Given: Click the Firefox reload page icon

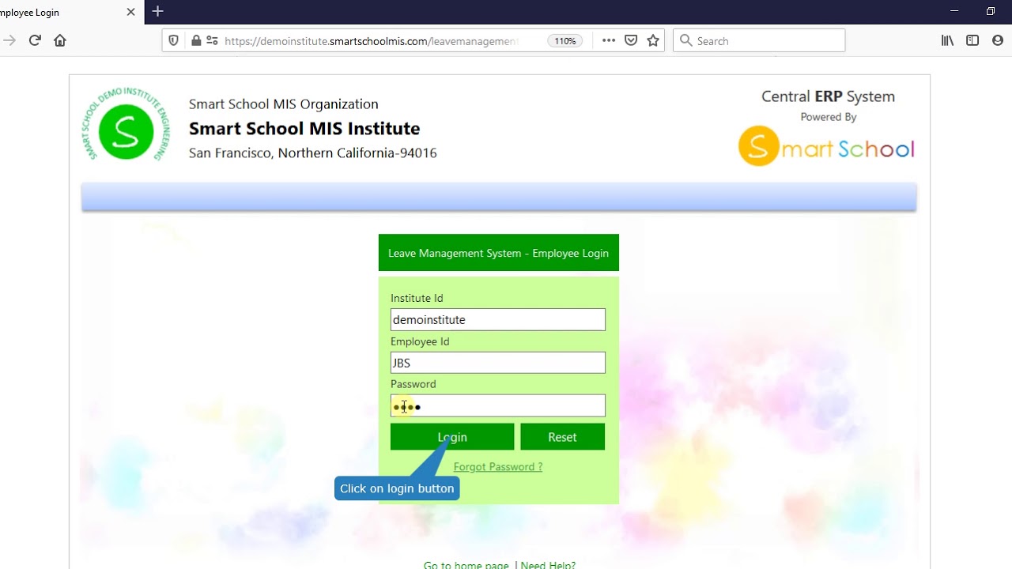Looking at the screenshot, I should (35, 40).
